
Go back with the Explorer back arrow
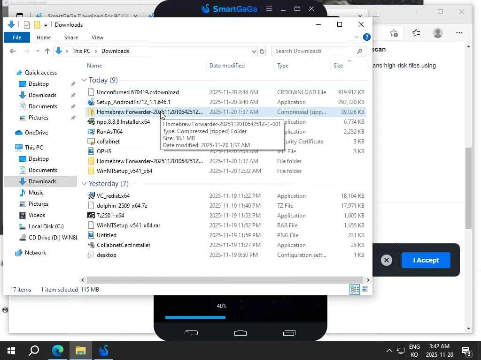13,51
